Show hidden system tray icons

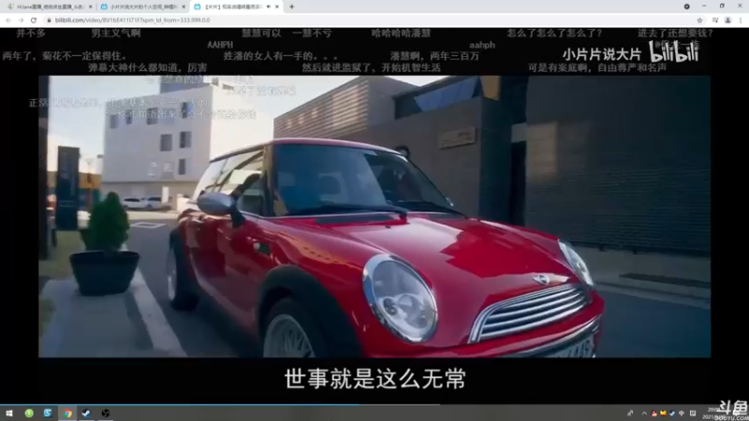644,414
